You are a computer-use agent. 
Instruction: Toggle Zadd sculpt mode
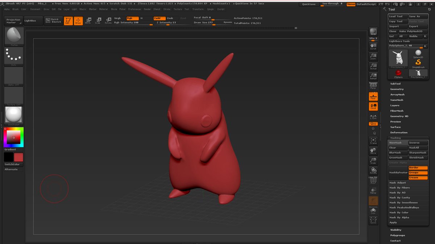tap(159, 18)
